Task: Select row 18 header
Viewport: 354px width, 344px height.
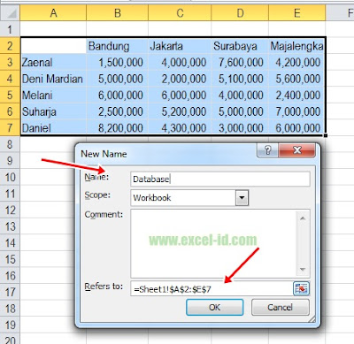Action: (x=10, y=309)
